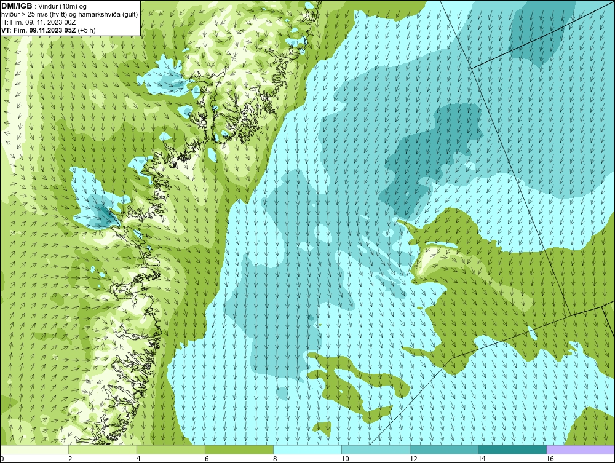Click the 'Vindur (10m) og' label
Screen dimensions: 615x463
coord(62,6)
